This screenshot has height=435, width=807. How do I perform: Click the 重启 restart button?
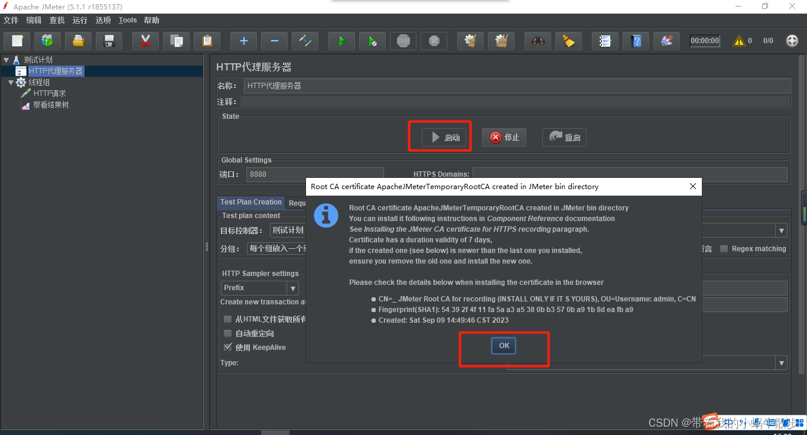point(564,137)
